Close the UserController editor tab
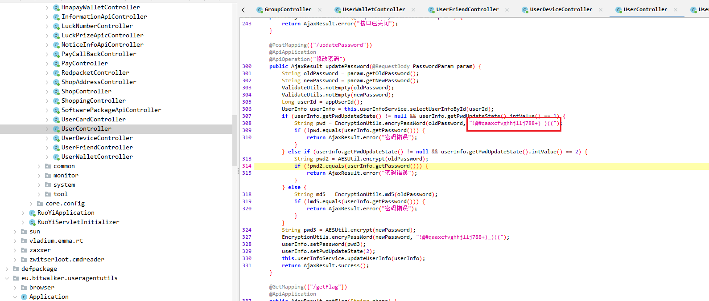 676,9
